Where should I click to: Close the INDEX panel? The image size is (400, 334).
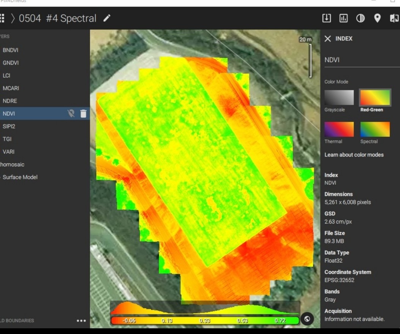[x=327, y=38]
